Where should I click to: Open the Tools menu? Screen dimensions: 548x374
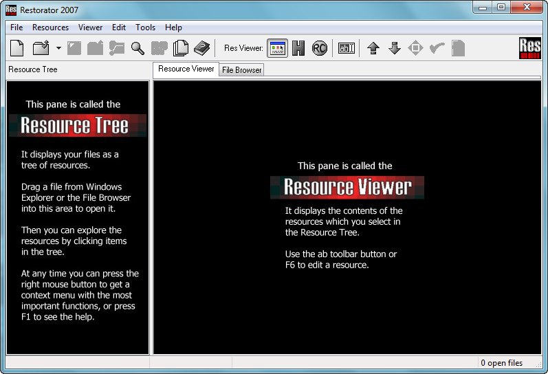point(145,27)
